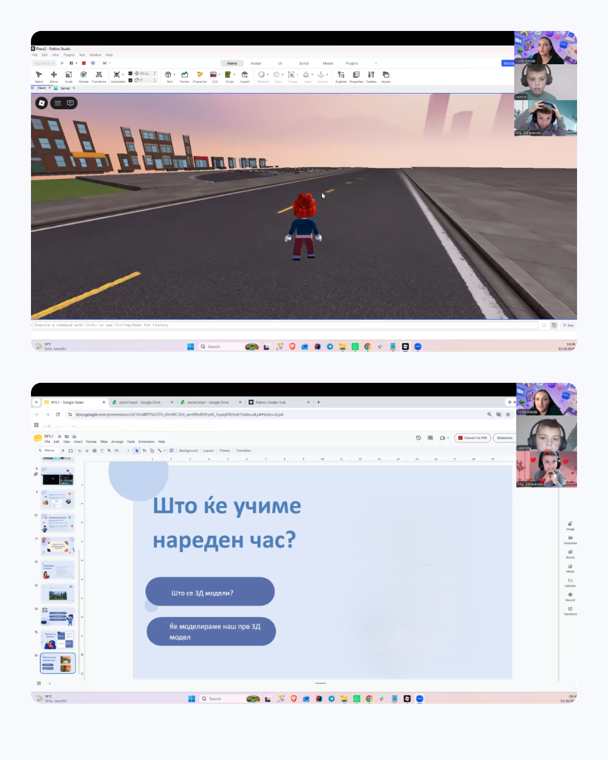Viewport: 608px width, 760px height.
Task: Open the Test Here dropdown
Action: [44, 63]
